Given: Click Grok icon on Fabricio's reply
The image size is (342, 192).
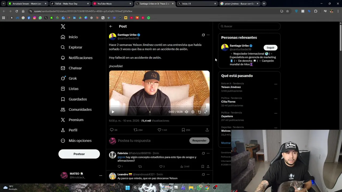Looking at the screenshot, I should [203, 153].
